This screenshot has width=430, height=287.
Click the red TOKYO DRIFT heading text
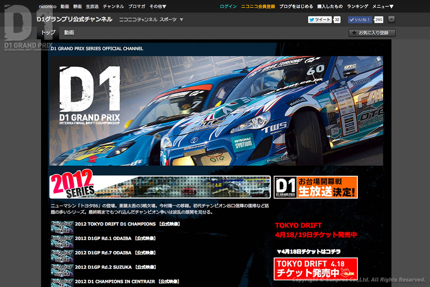pyautogui.click(x=298, y=226)
